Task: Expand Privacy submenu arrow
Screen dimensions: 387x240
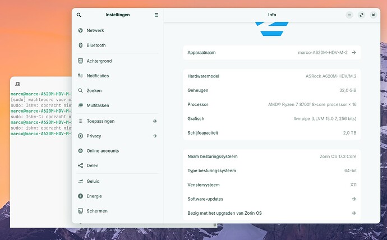Action: coord(155,136)
